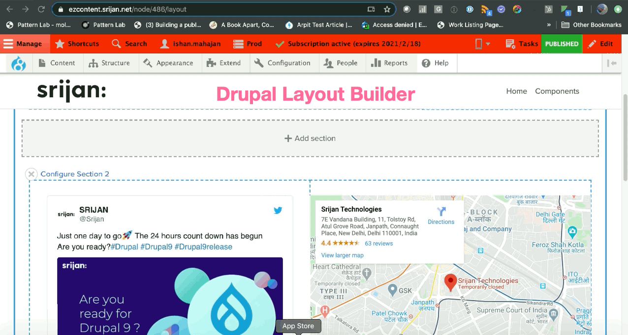This screenshot has width=628, height=335.
Task: Focus the address bar URL
Action: (126, 9)
